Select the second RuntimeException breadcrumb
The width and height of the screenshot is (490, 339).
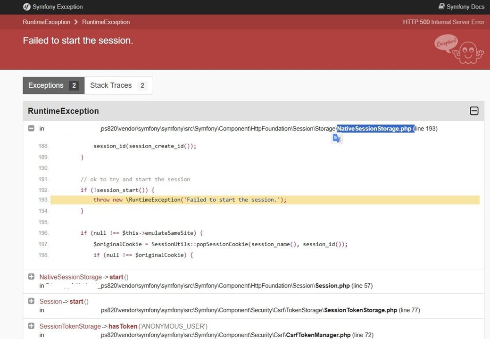(x=106, y=22)
